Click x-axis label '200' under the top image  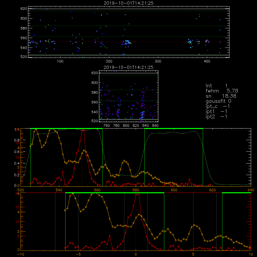tap(109, 61)
